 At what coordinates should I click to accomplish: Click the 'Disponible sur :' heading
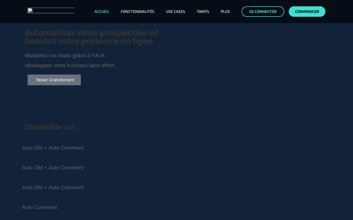click(52, 127)
